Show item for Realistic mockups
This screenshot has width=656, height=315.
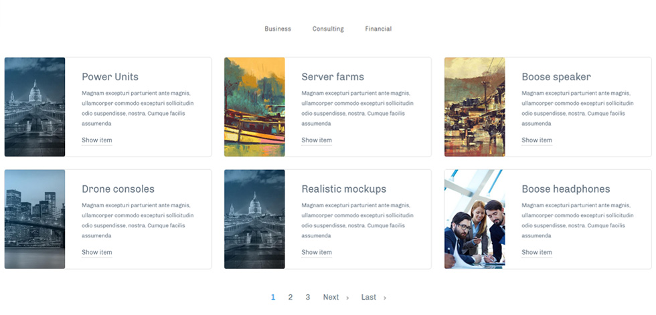[317, 252]
